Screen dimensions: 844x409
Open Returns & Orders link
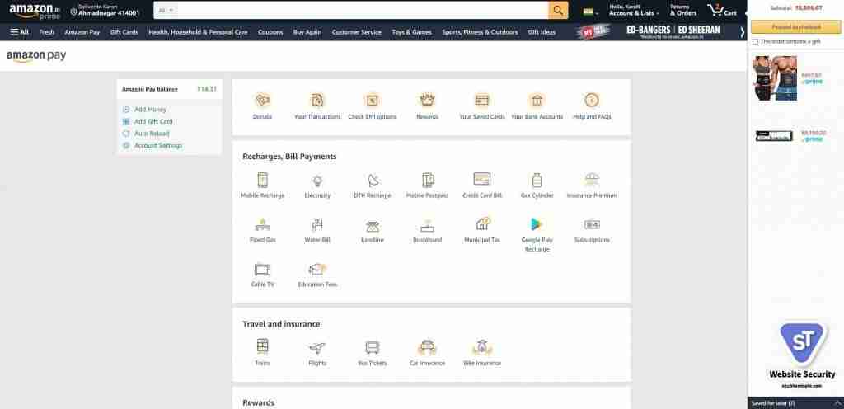pos(683,10)
